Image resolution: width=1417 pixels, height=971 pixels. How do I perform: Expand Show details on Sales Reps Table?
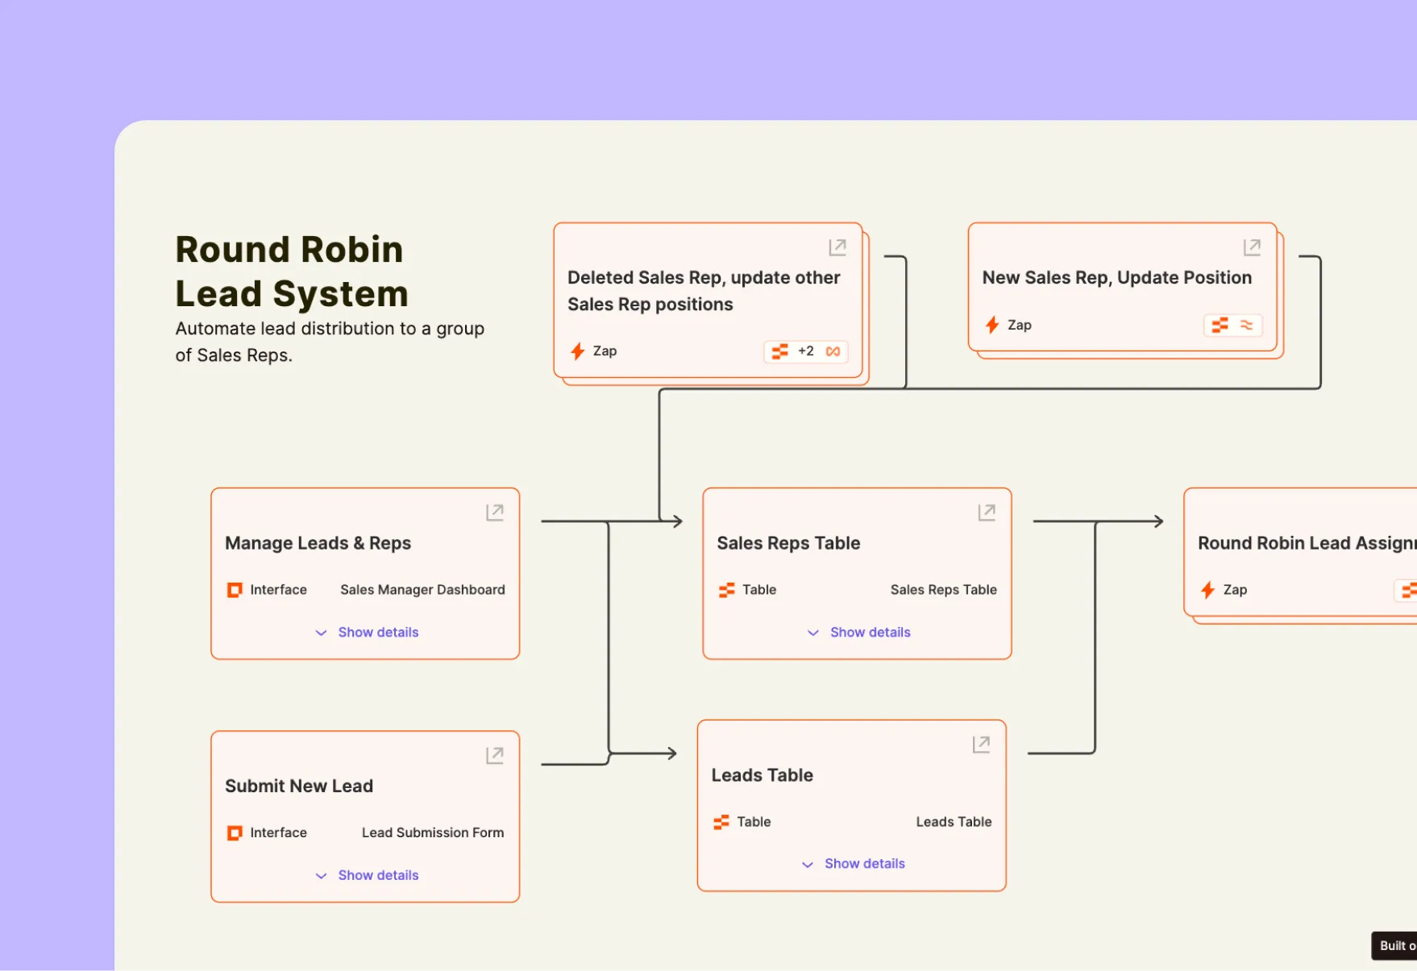(870, 632)
